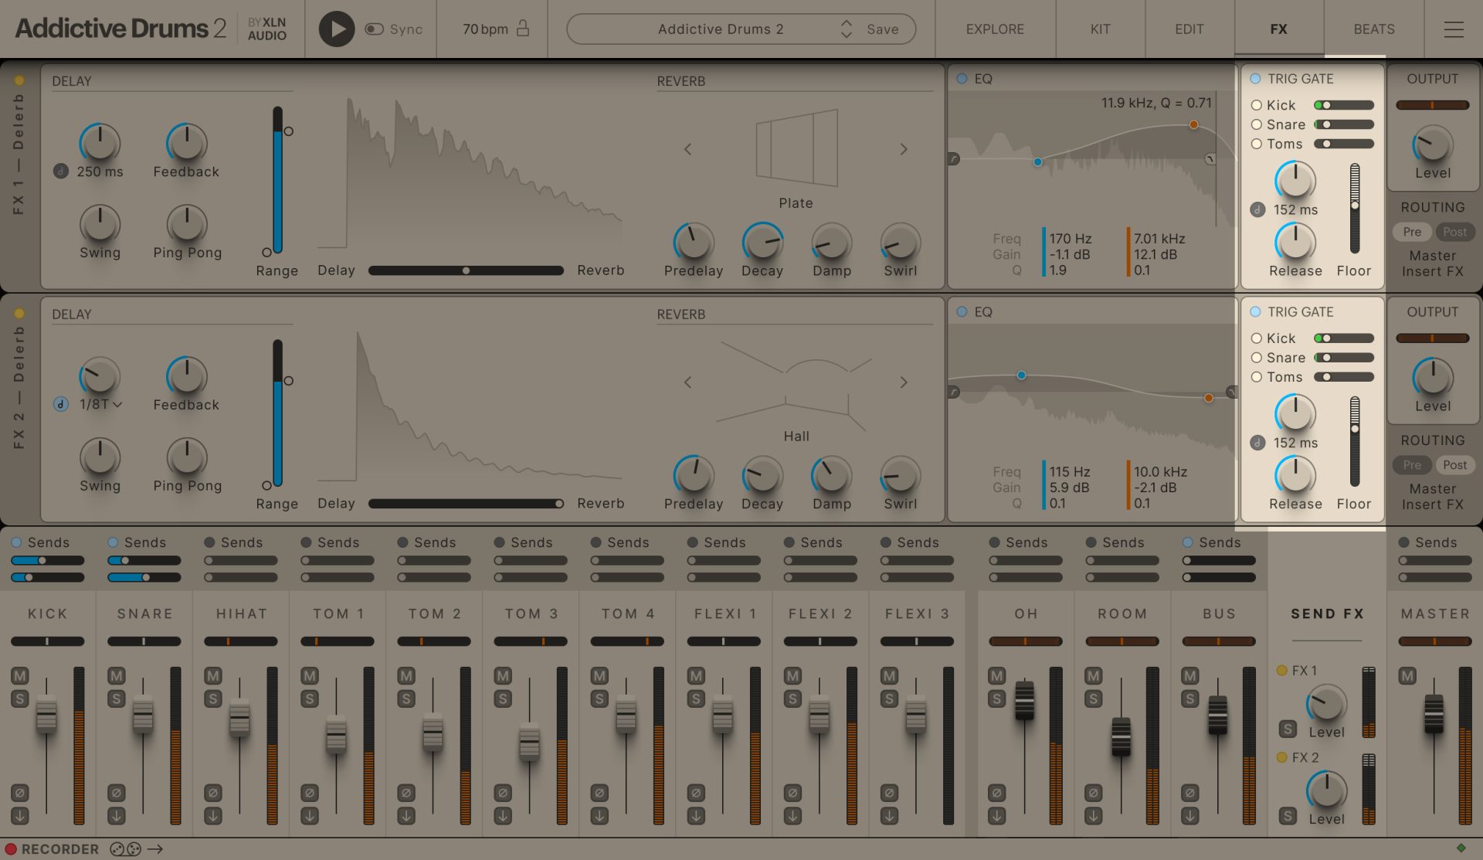
Task: Toggle Sends on the HIHAT channel
Action: click(x=209, y=542)
